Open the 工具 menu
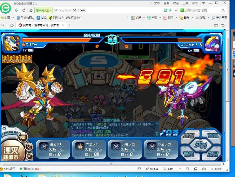Viewport: 235px width, 177px height. tap(185, 3)
